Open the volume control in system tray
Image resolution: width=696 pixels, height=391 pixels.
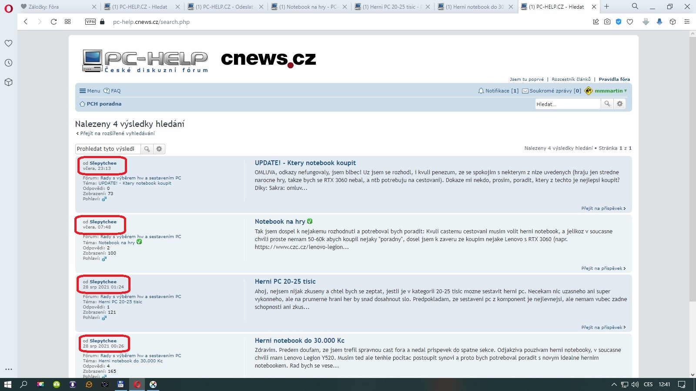(x=635, y=384)
